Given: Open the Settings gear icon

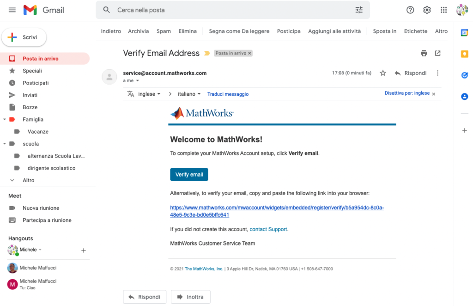Looking at the screenshot, I should (427, 10).
